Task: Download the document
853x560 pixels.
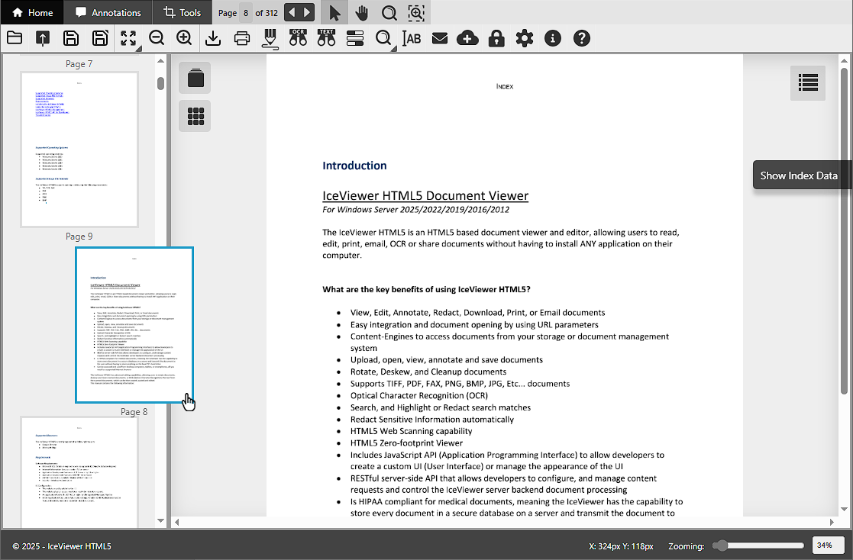Action: 213,38
